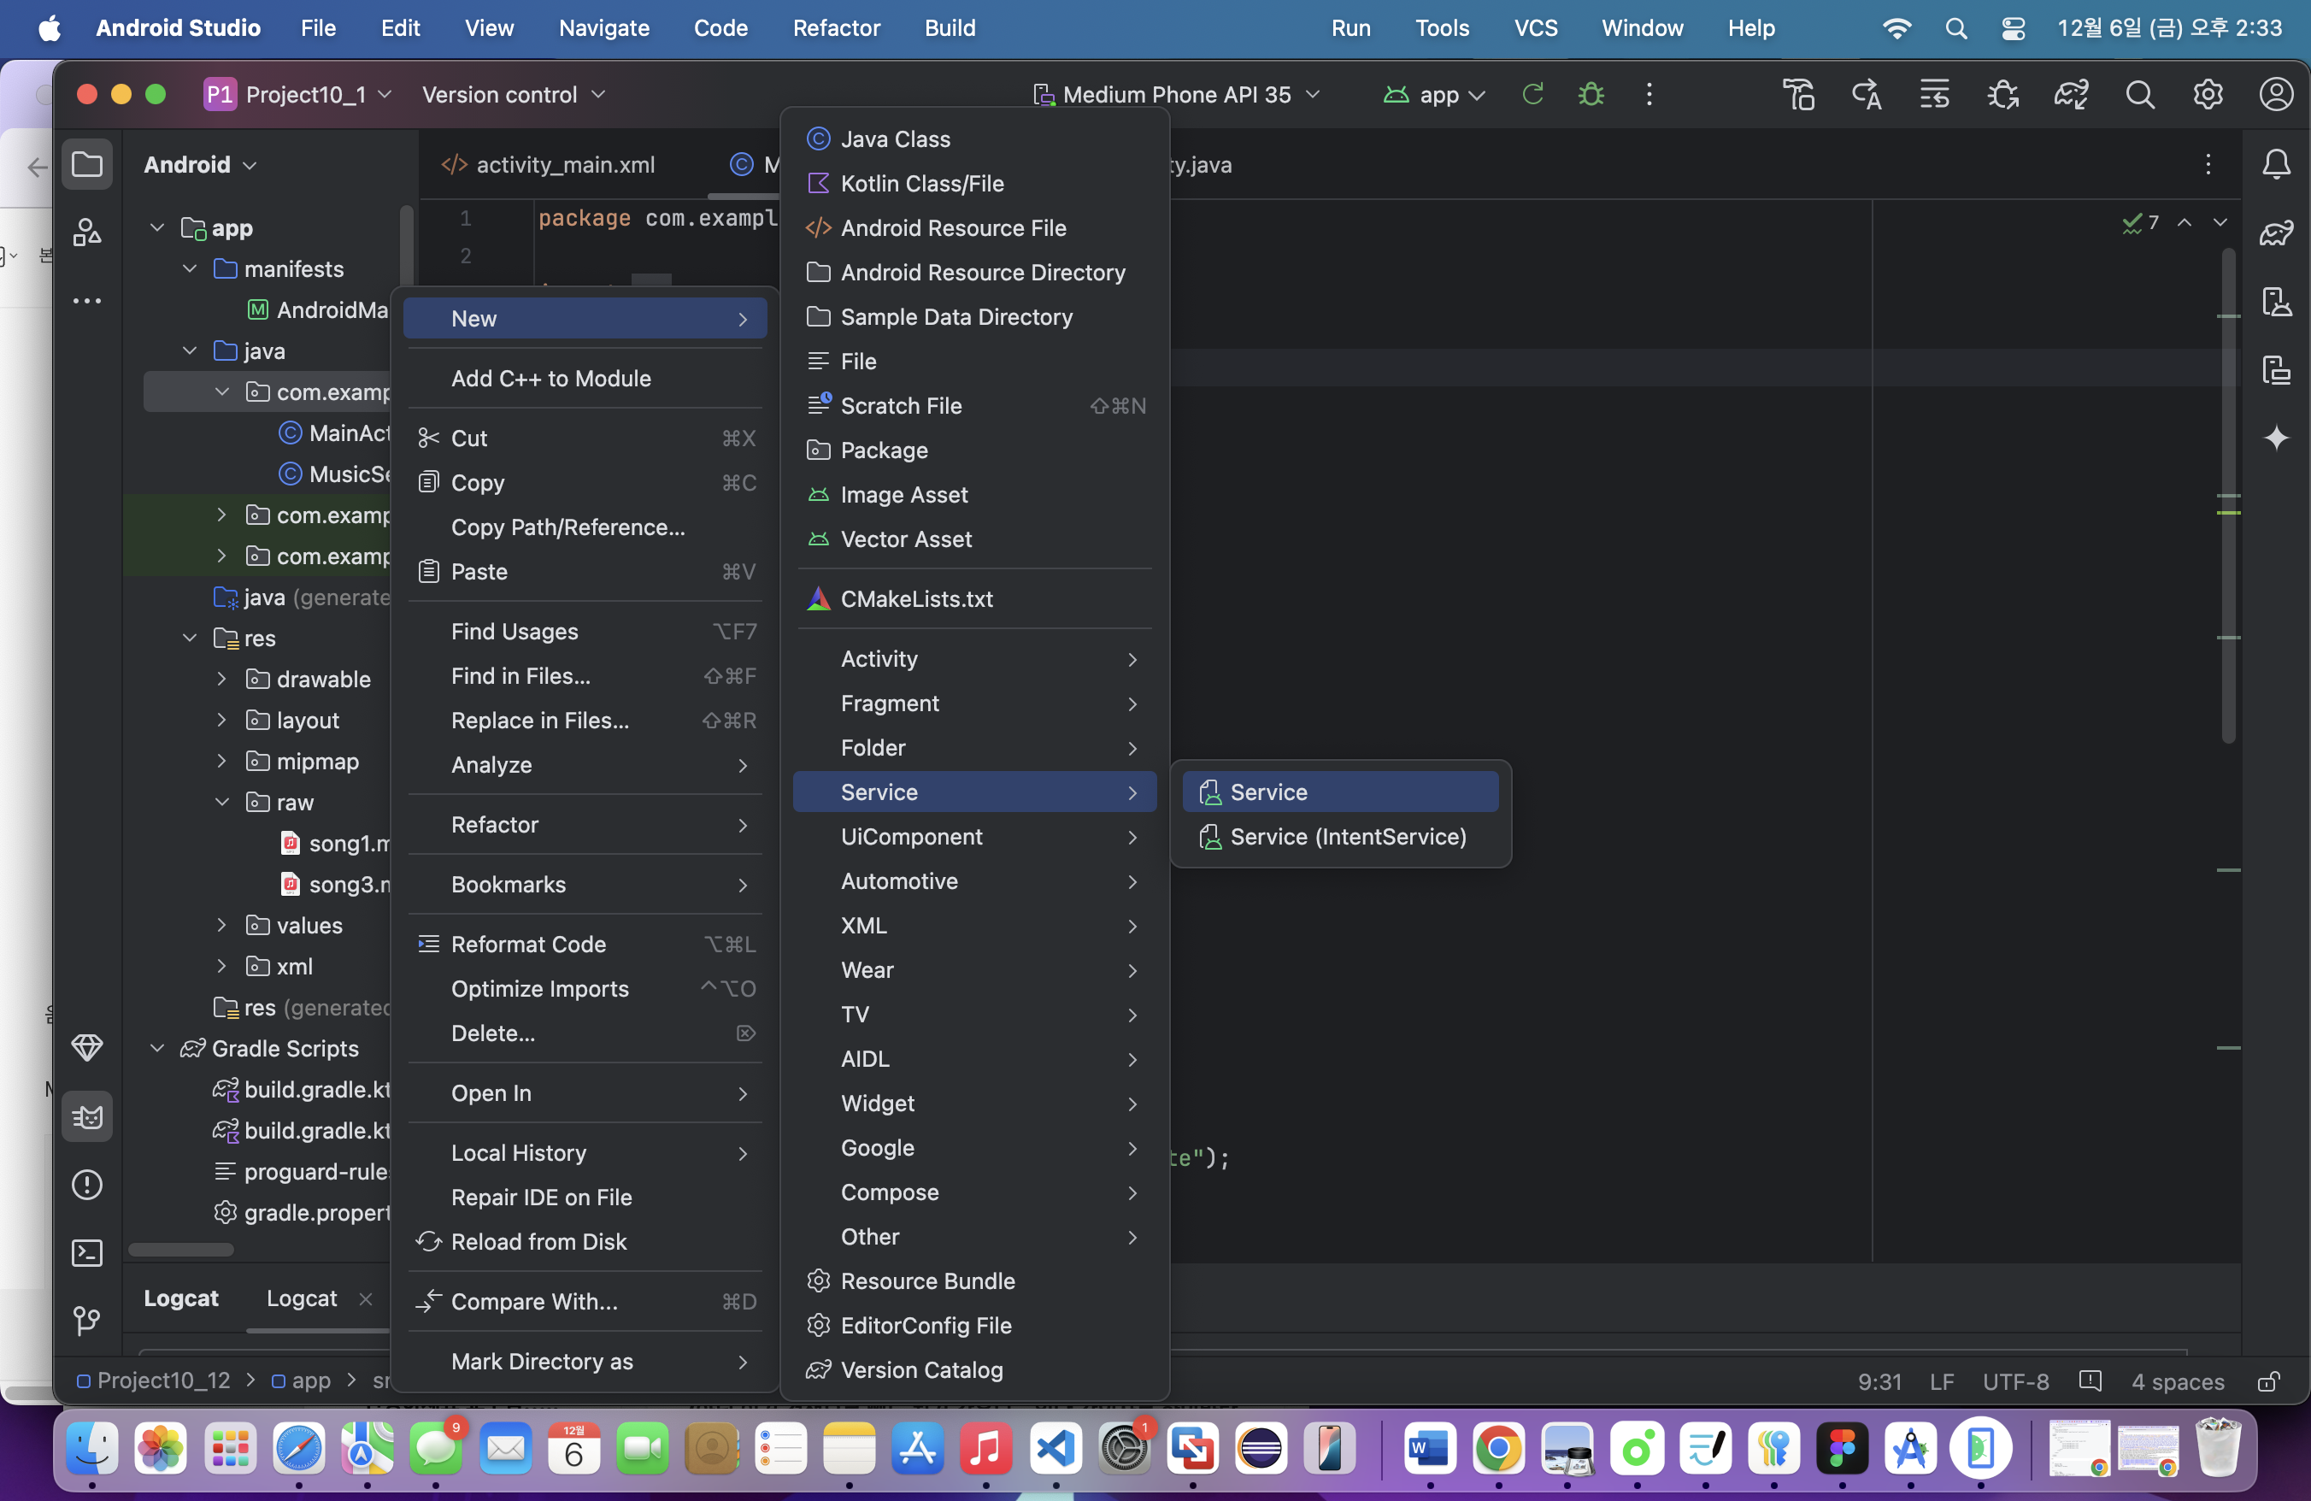This screenshot has width=2311, height=1501.
Task: Expand the drawable folder
Action: tap(221, 679)
